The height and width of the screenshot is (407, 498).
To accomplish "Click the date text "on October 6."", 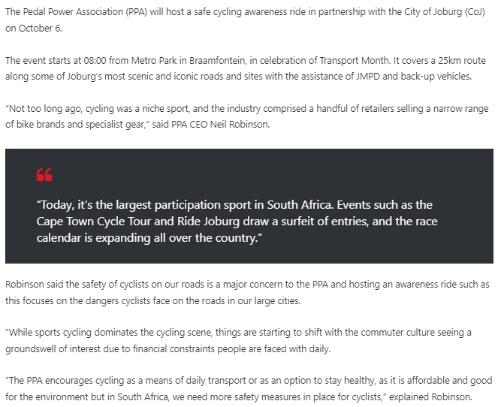I will (34, 29).
